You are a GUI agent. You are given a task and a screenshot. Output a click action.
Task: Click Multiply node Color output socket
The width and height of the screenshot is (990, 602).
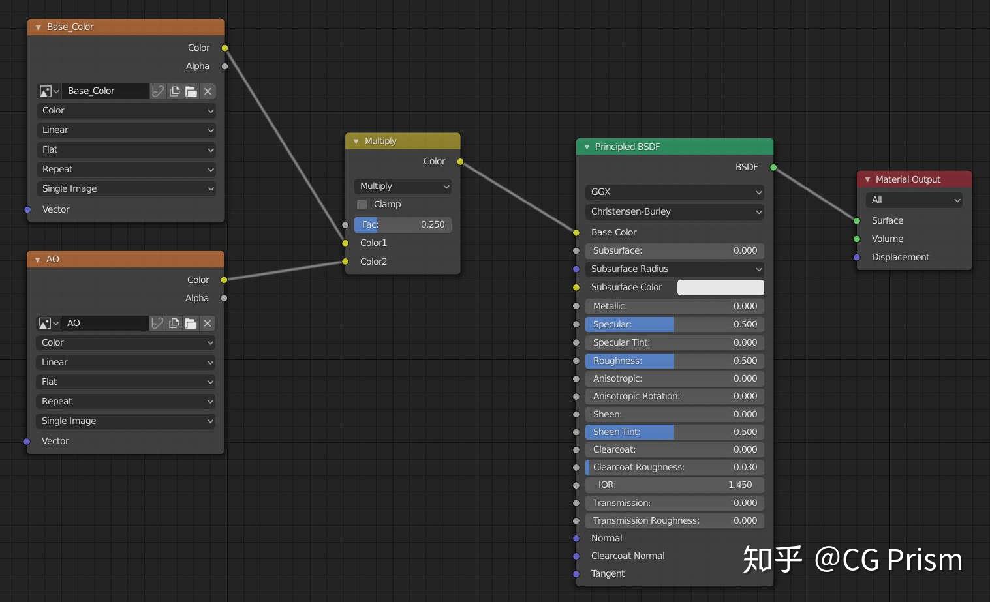460,162
